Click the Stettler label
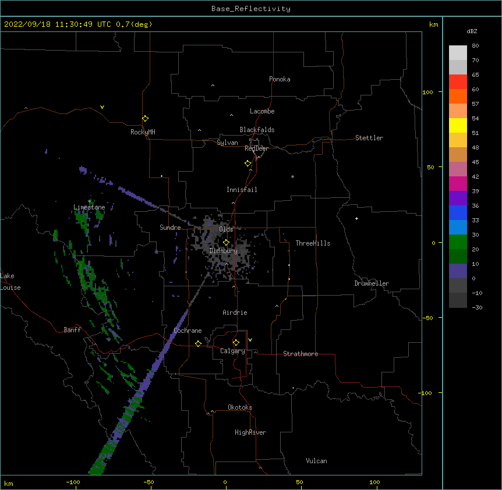The width and height of the screenshot is (502, 490). pos(369,138)
